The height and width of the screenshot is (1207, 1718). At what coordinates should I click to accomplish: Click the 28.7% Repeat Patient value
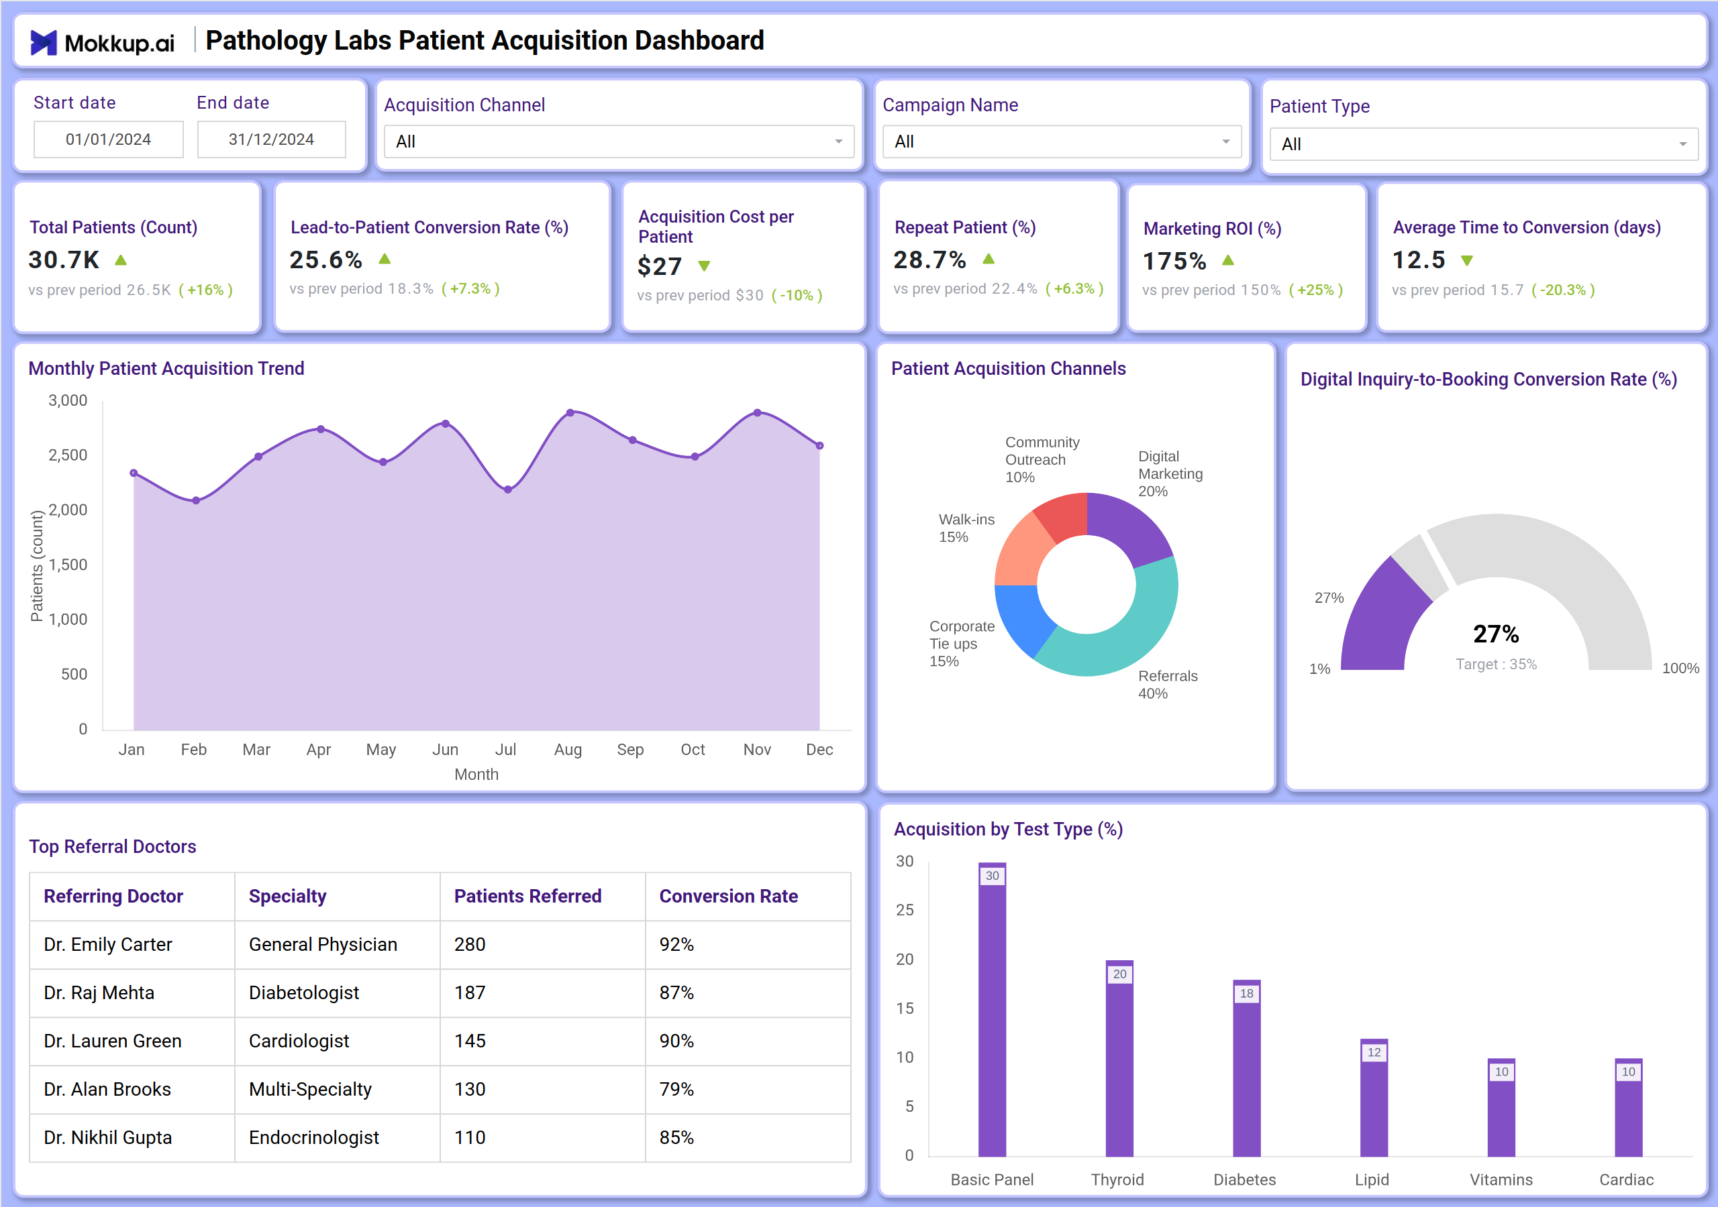point(929,260)
